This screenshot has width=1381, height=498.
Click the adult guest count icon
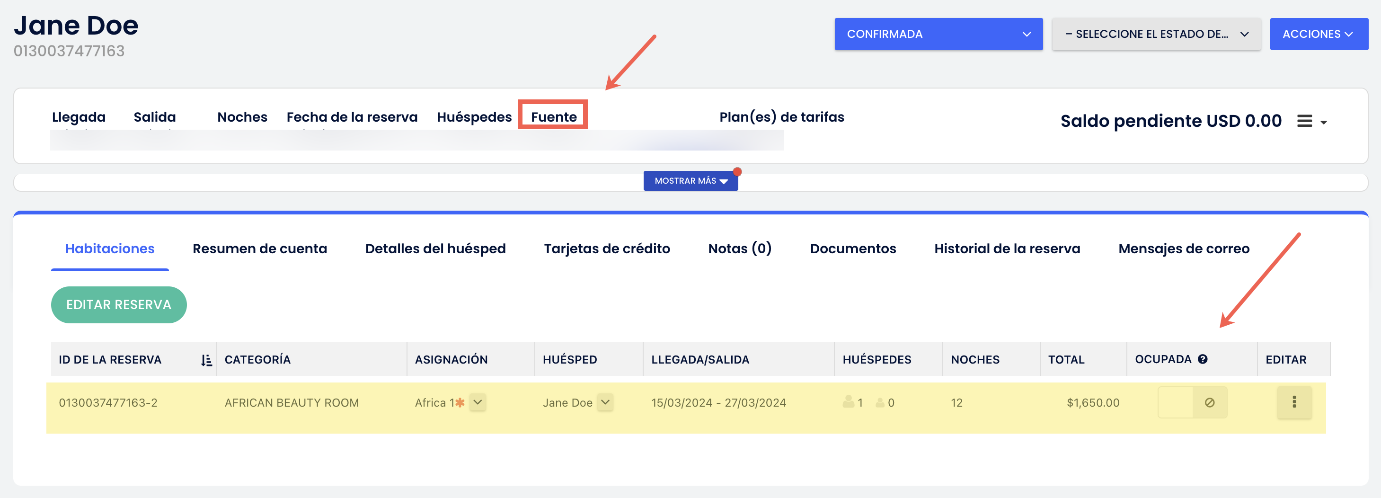848,401
